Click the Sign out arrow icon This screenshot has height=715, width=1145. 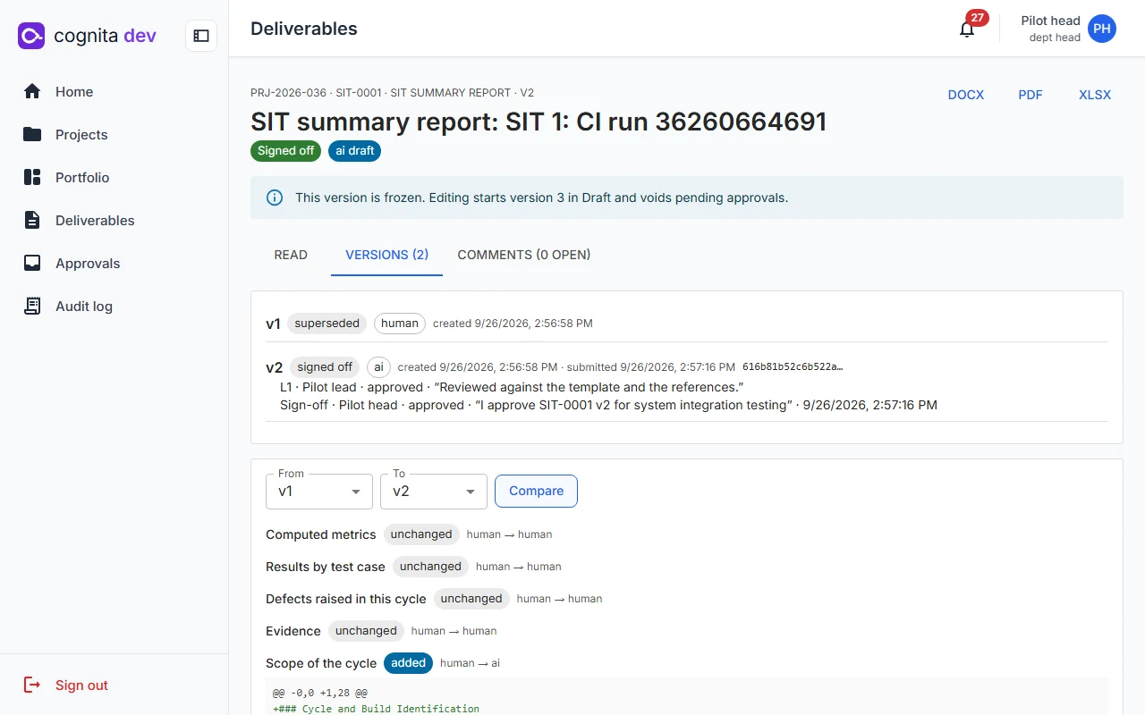click(x=32, y=685)
